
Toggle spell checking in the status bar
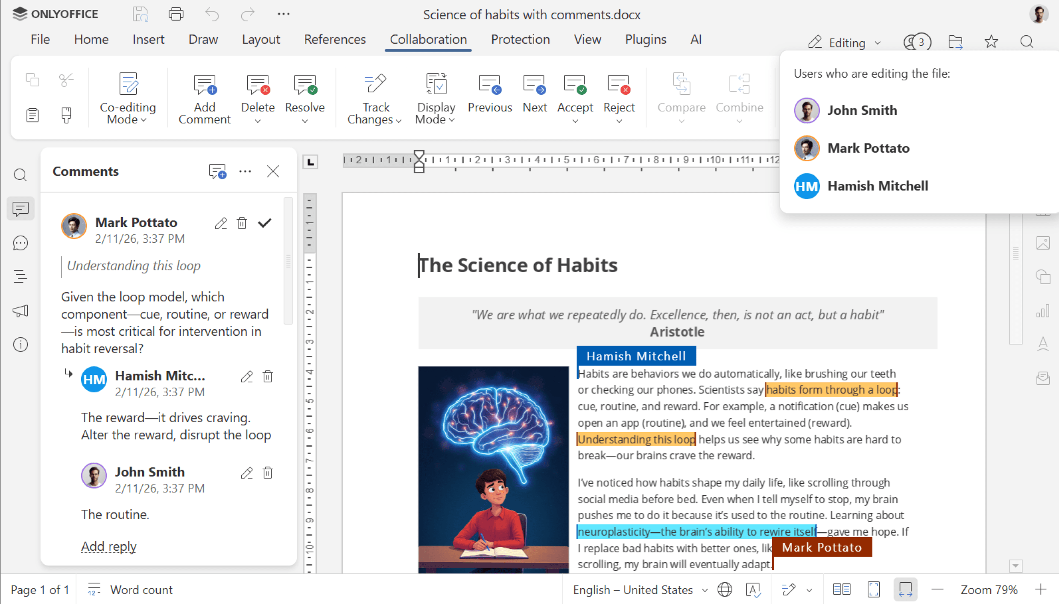click(x=754, y=589)
